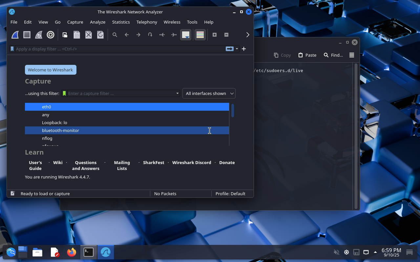420x262 pixels.
Task: Open capture options gear icon
Action: tap(51, 35)
